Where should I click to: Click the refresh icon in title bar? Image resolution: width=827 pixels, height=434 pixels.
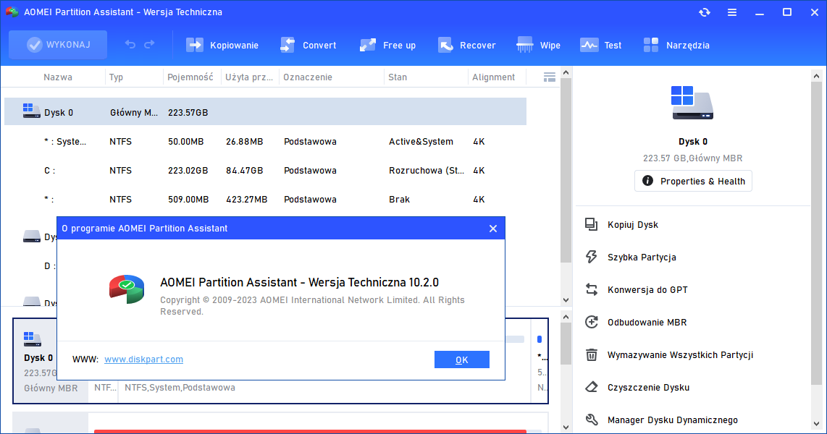705,12
